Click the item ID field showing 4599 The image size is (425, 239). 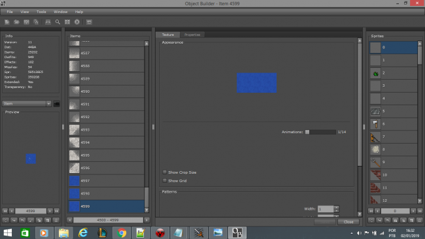pyautogui.click(x=31, y=211)
